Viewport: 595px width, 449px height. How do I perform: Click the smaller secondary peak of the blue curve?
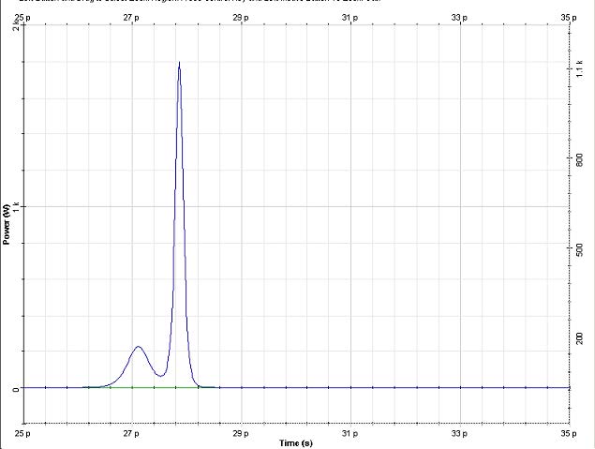pos(138,347)
